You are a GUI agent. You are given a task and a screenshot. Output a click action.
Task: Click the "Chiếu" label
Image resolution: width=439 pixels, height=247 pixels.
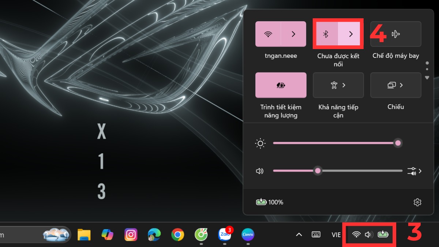pyautogui.click(x=396, y=107)
